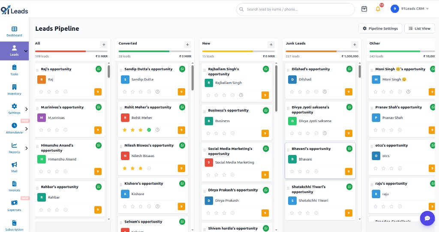Screen dimensions: 439x232
Task: Click the red progress bar under All
Action: pyautogui.click(x=60, y=51)
